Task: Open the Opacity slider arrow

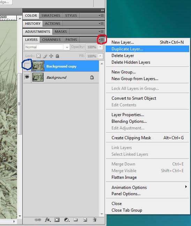Action: (100, 47)
